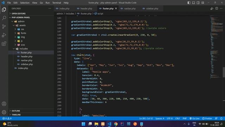Open notifications bell in status bar
The width and height of the screenshot is (225, 127).
pyautogui.click(x=221, y=119)
